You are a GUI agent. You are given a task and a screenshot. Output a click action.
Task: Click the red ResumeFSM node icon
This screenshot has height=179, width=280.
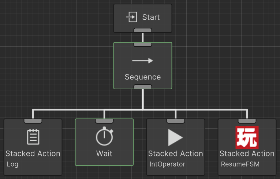pos(247,137)
